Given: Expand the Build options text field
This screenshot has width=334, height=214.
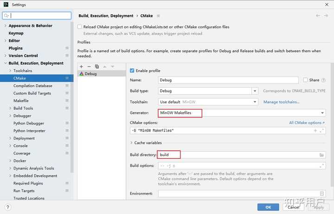Looking at the screenshot, I should [x=322, y=166].
